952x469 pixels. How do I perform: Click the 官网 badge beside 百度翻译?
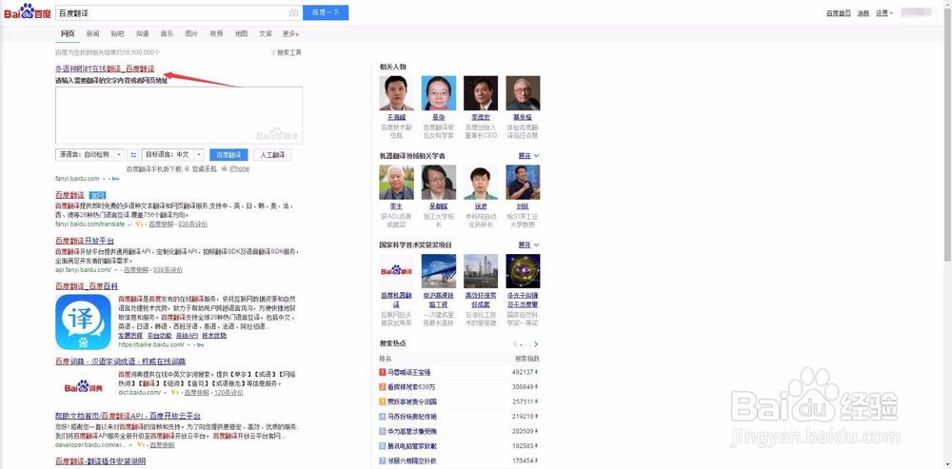click(x=97, y=195)
